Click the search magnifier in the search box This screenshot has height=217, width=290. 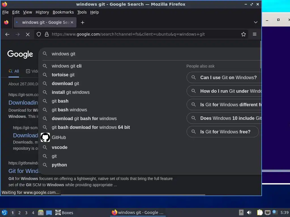pyautogui.click(x=45, y=54)
